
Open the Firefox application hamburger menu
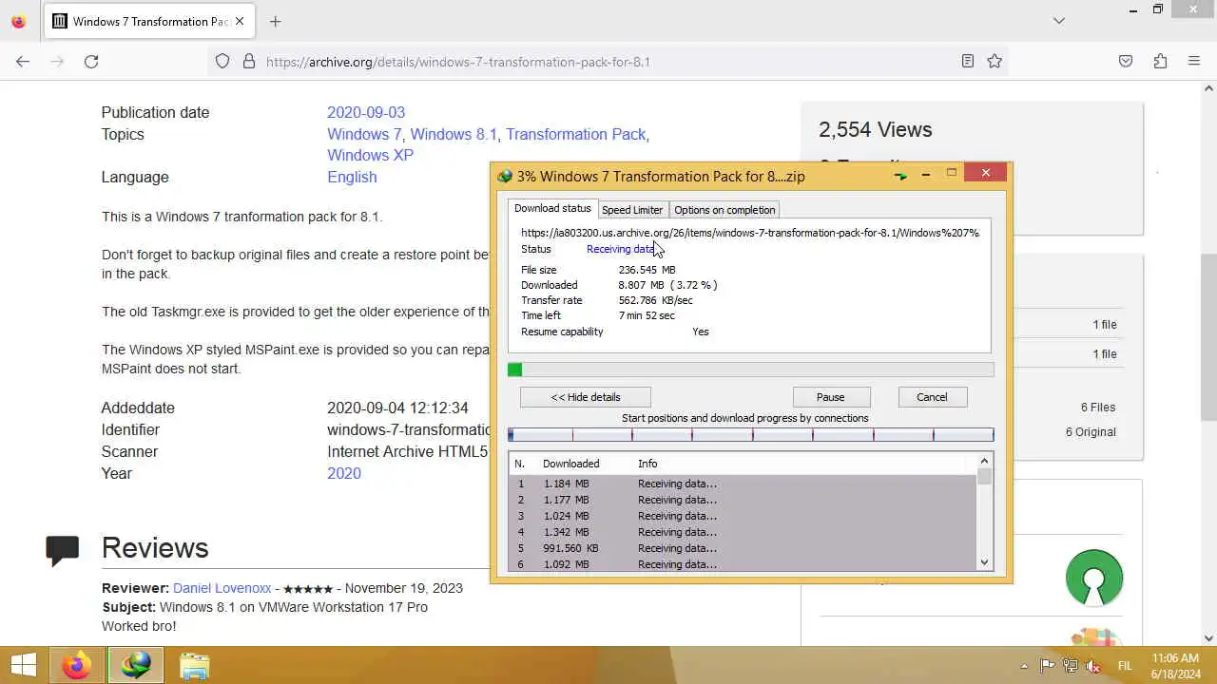click(x=1194, y=62)
